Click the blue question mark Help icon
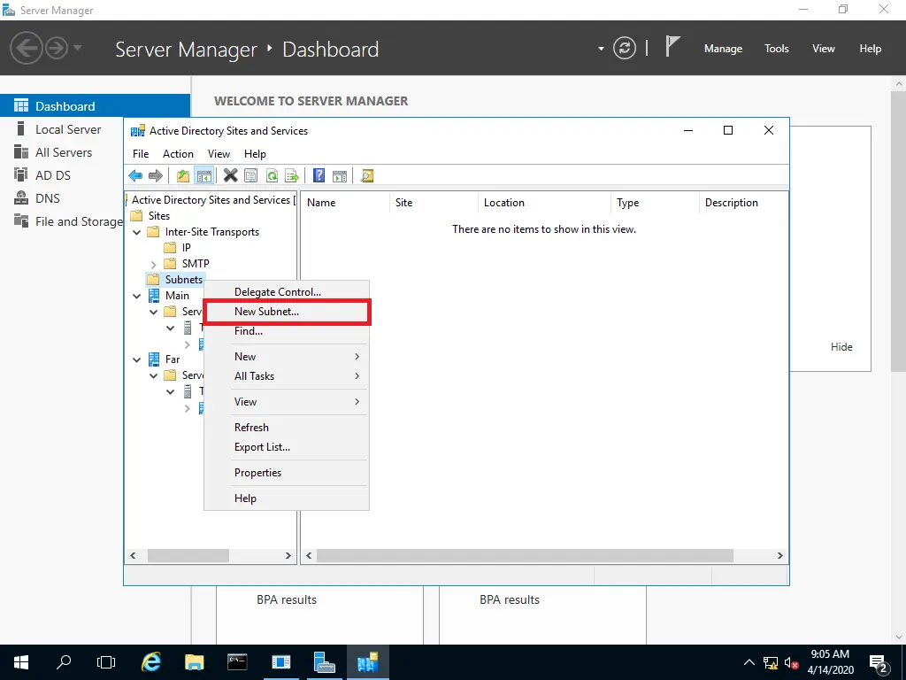Screen dimensions: 906x680 coord(319,175)
